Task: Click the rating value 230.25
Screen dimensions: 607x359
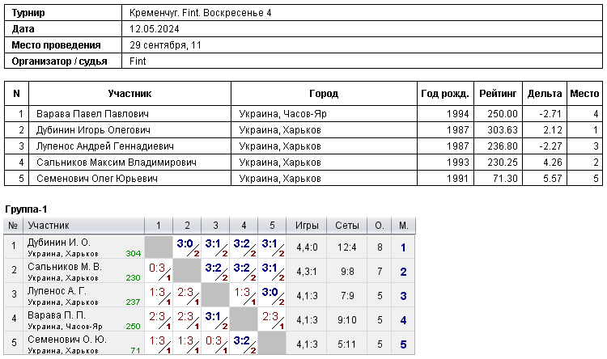Action: (x=503, y=163)
